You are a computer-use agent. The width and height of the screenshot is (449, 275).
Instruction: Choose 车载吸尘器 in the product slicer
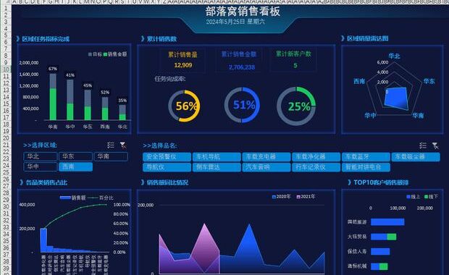pos(416,157)
